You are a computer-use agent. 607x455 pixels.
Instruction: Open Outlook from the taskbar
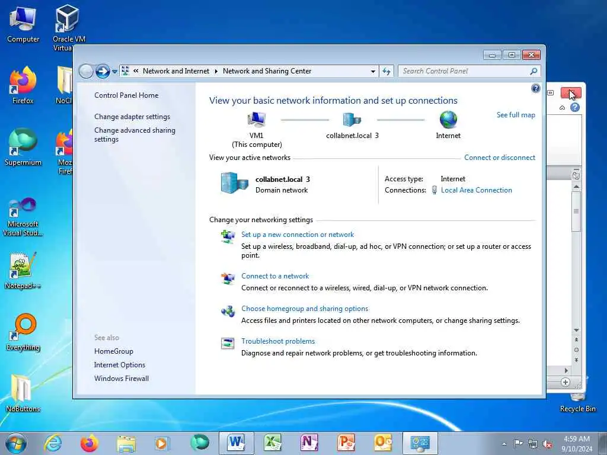[x=383, y=443]
